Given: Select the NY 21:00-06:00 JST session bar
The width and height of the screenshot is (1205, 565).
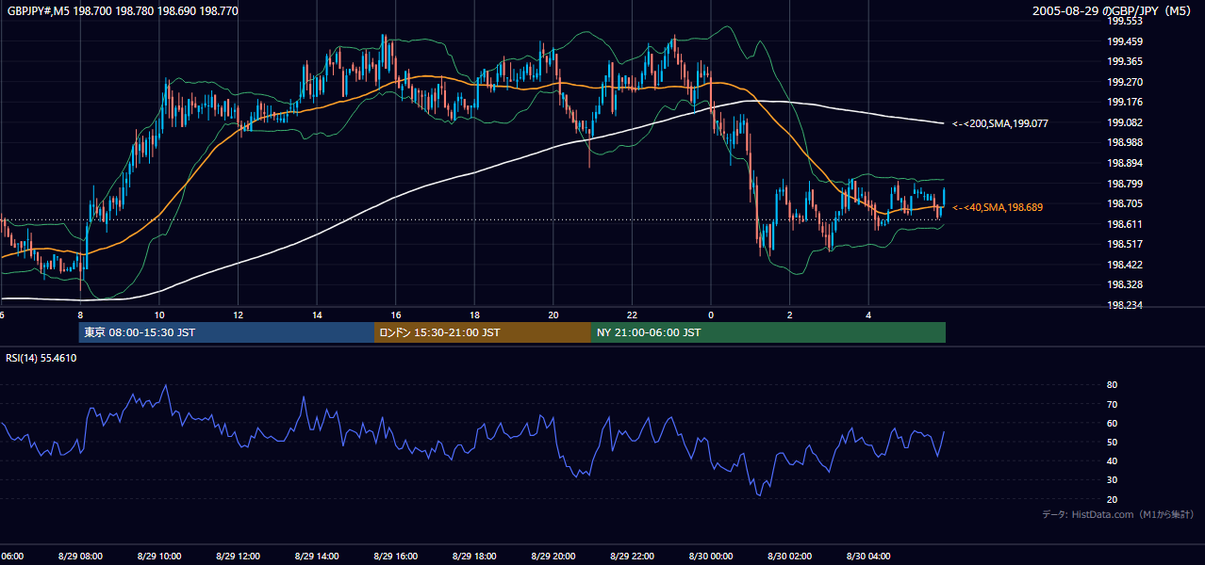Looking at the screenshot, I should tap(768, 332).
